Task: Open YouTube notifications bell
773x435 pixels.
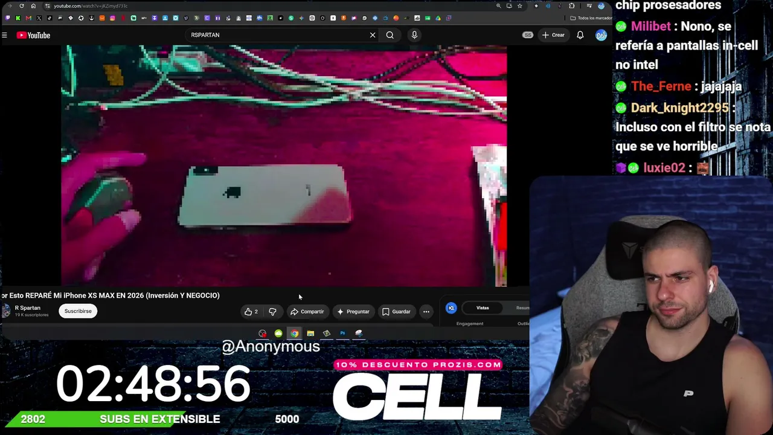Action: (x=580, y=35)
